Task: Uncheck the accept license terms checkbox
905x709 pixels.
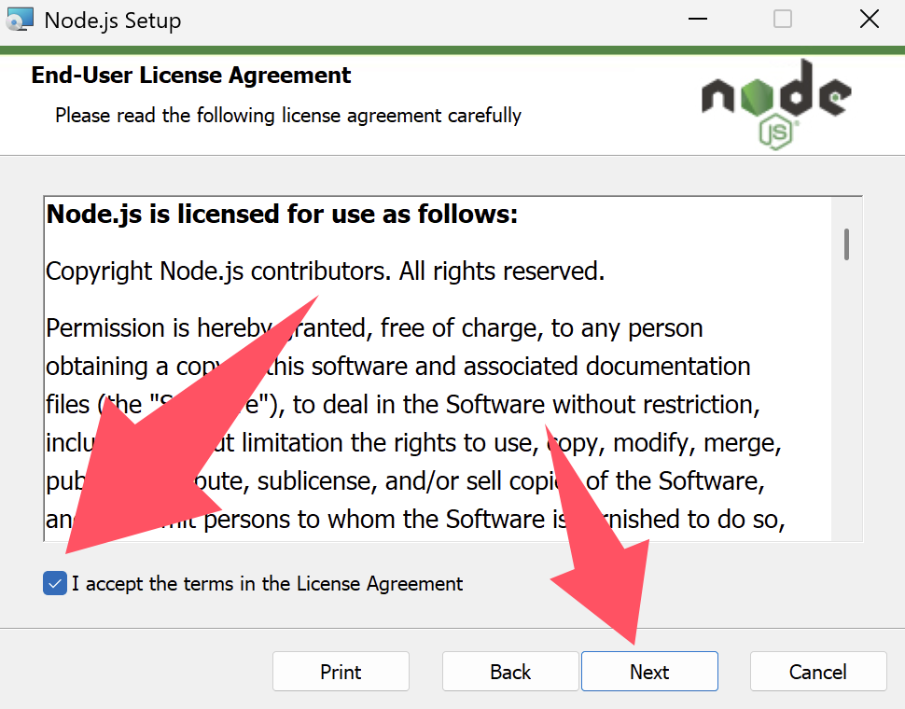Action: click(55, 584)
